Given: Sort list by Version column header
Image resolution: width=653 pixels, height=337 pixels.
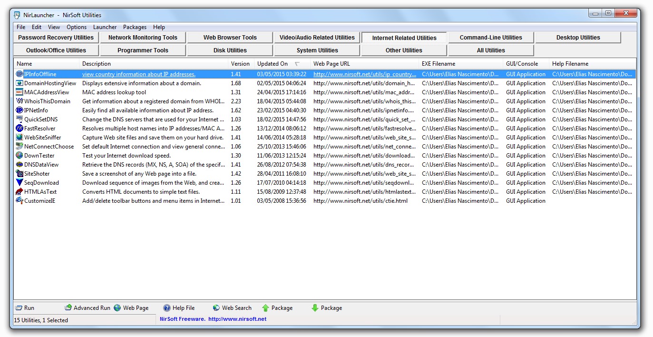Looking at the screenshot, I should click(x=241, y=64).
